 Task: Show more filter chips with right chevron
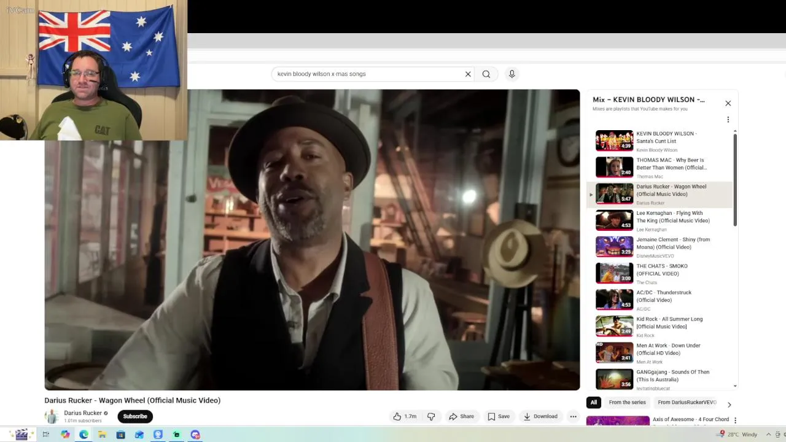(x=729, y=405)
